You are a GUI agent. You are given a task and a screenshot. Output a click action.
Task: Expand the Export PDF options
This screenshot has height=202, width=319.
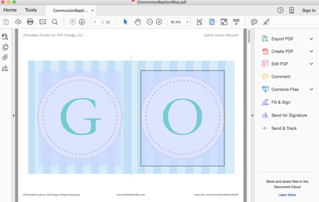click(x=311, y=39)
